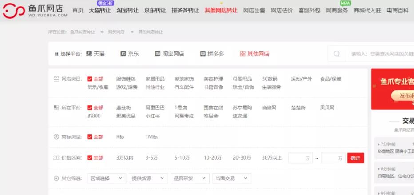Select the 拼多多 platform icon
Screen dimensions: 414x195
[x=203, y=54]
